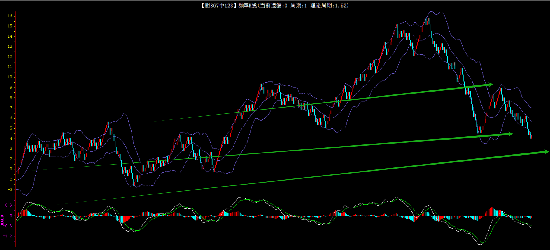Click the yellow 4 price-axis label
Image resolution: width=550 pixels, height=250 pixels.
click(11, 138)
